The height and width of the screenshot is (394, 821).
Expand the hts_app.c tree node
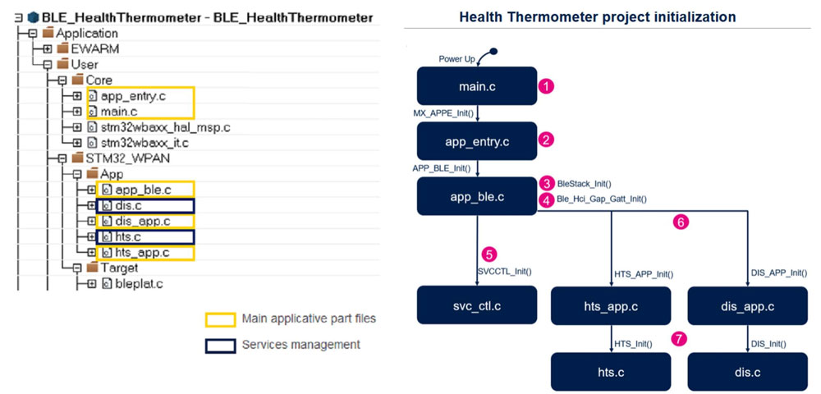(91, 253)
